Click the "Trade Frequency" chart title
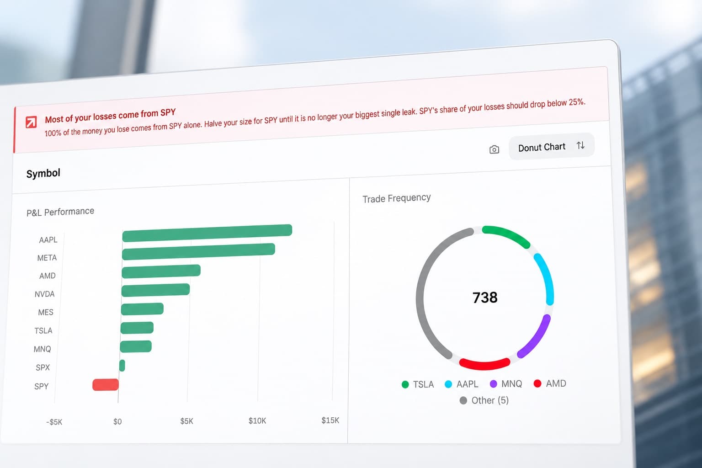The height and width of the screenshot is (468, 702). tap(397, 198)
